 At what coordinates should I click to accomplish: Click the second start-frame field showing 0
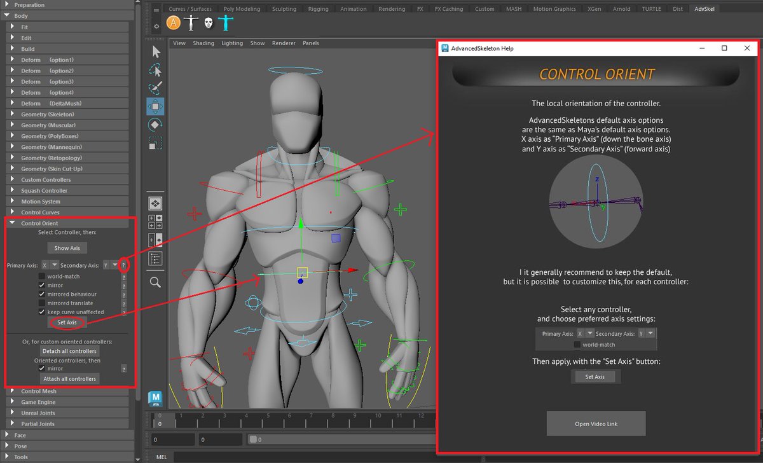click(221, 439)
